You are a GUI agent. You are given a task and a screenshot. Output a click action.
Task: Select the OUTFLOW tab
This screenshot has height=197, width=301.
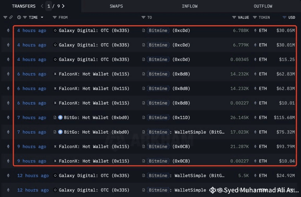click(263, 6)
